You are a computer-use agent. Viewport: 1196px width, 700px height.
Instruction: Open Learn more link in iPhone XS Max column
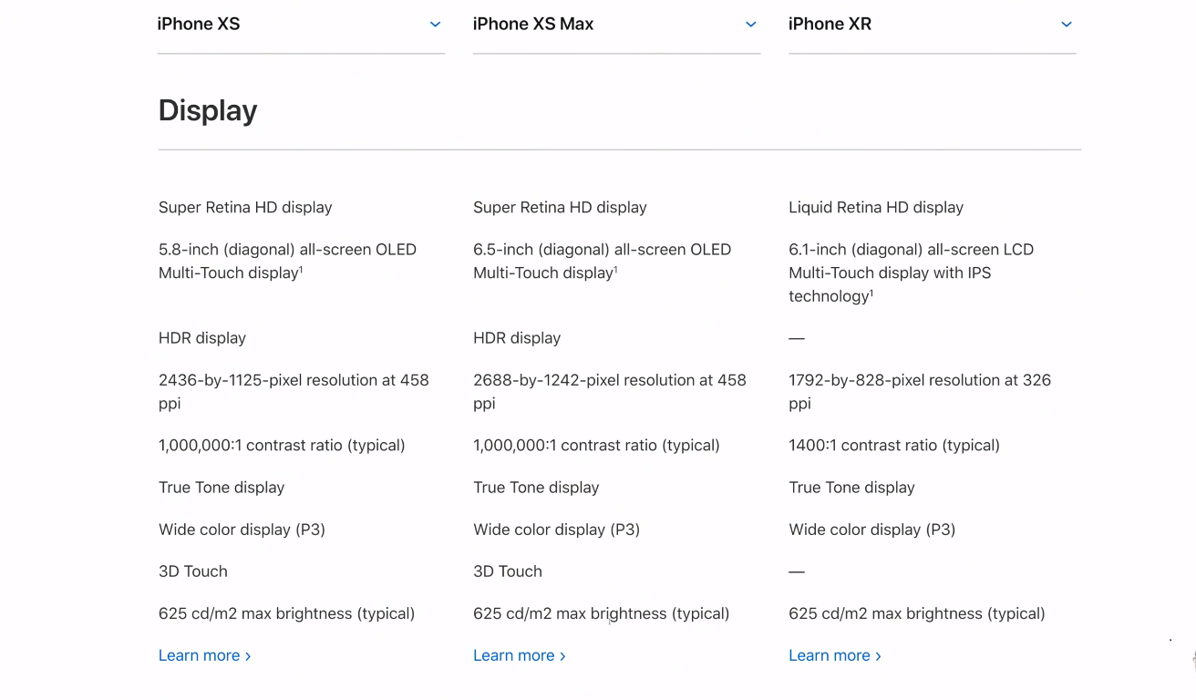(519, 655)
